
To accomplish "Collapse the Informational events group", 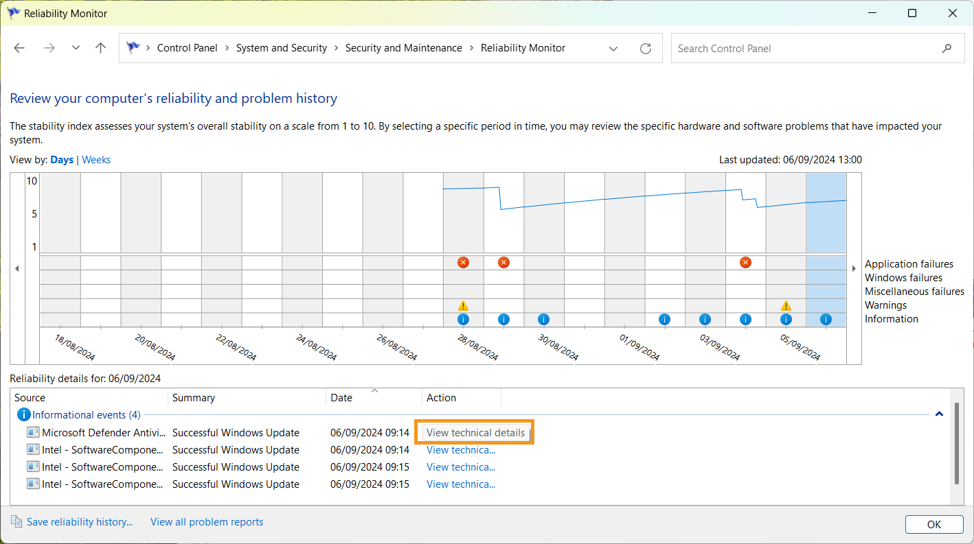I will click(x=939, y=414).
